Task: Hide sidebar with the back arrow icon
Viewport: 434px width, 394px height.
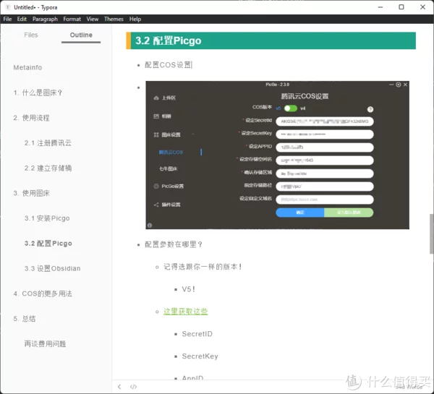Action: (119, 387)
